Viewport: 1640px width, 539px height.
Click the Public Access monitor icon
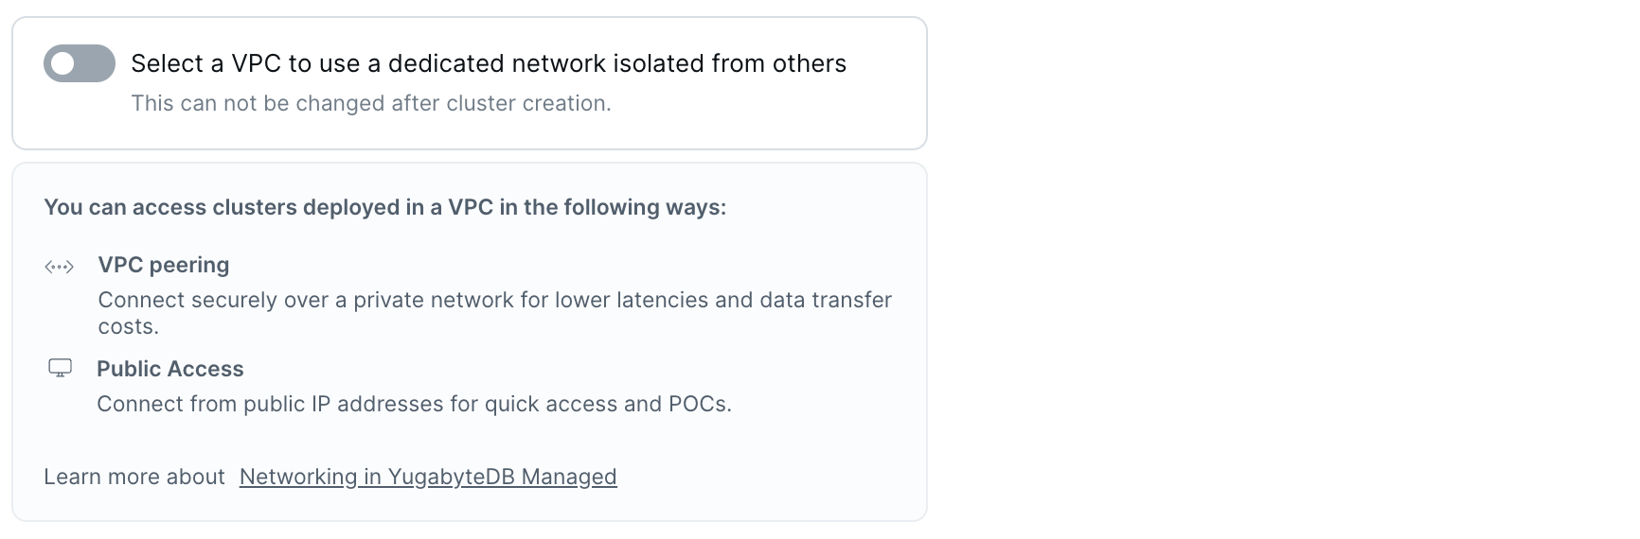point(60,368)
